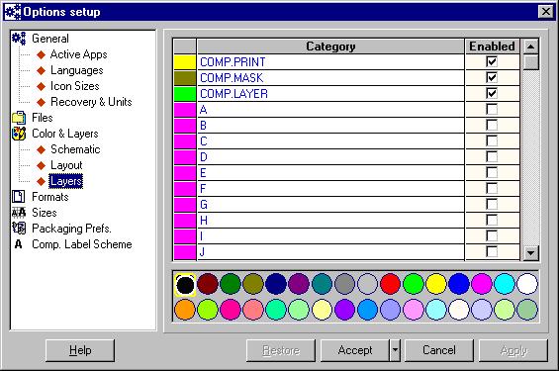Select the Layout color settings item
This screenshot has width=559, height=371.
tap(66, 165)
